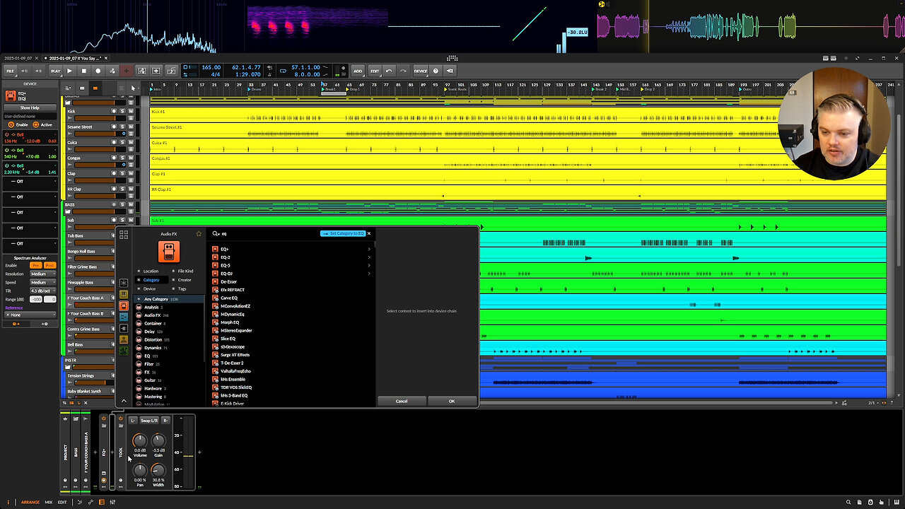905x509 pixels.
Task: Select the green clips grid icon in the browser sidebar
Action: pos(124,351)
